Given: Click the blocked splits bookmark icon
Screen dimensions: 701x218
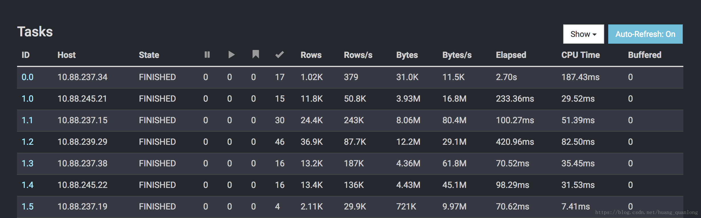Looking at the screenshot, I should (x=256, y=54).
